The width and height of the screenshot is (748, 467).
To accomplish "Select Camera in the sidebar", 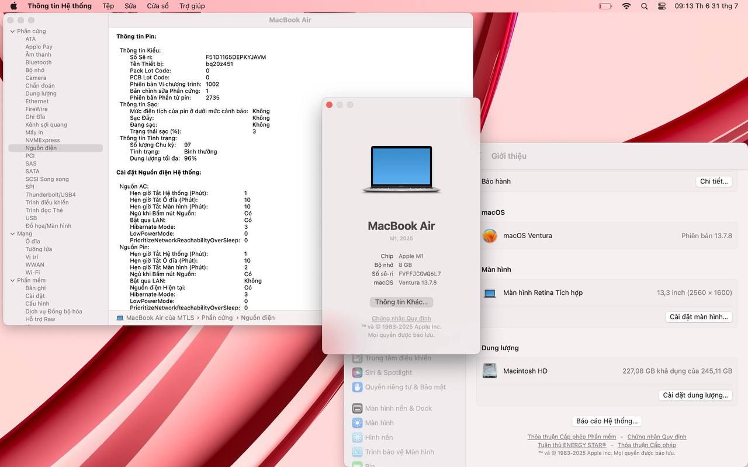I will [36, 78].
